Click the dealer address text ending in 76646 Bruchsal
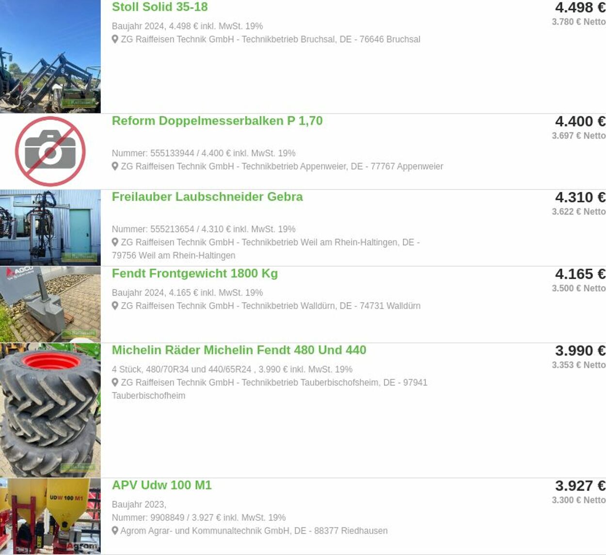The height and width of the screenshot is (555, 606). [x=271, y=39]
